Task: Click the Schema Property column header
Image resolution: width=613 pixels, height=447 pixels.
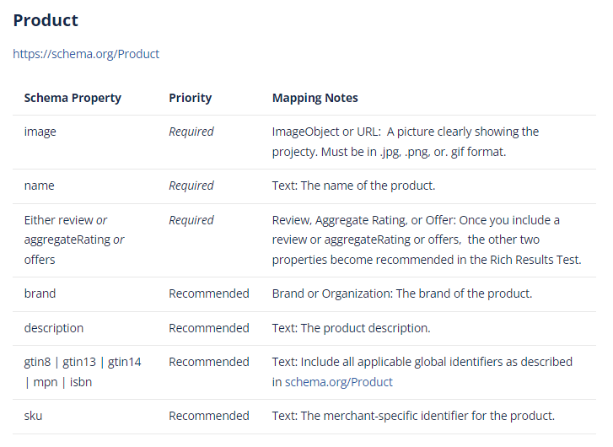Action: (x=73, y=98)
